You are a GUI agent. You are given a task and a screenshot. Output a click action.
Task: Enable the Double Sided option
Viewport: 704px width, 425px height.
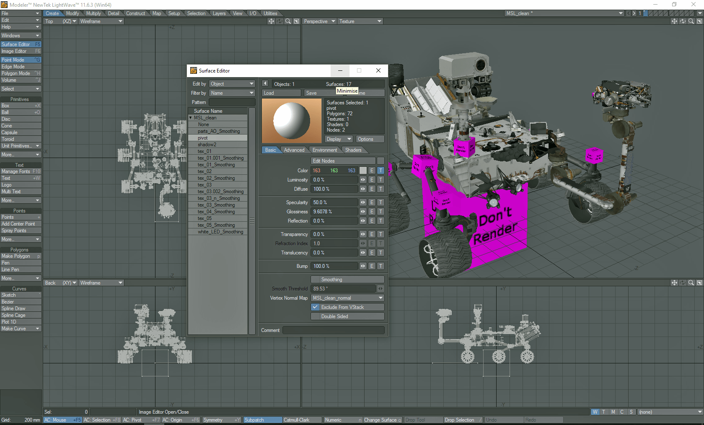pyautogui.click(x=347, y=316)
